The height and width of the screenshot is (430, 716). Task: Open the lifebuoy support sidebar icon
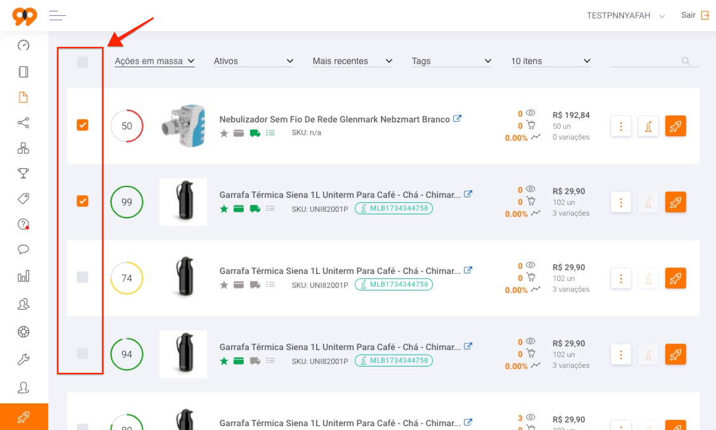click(x=23, y=332)
